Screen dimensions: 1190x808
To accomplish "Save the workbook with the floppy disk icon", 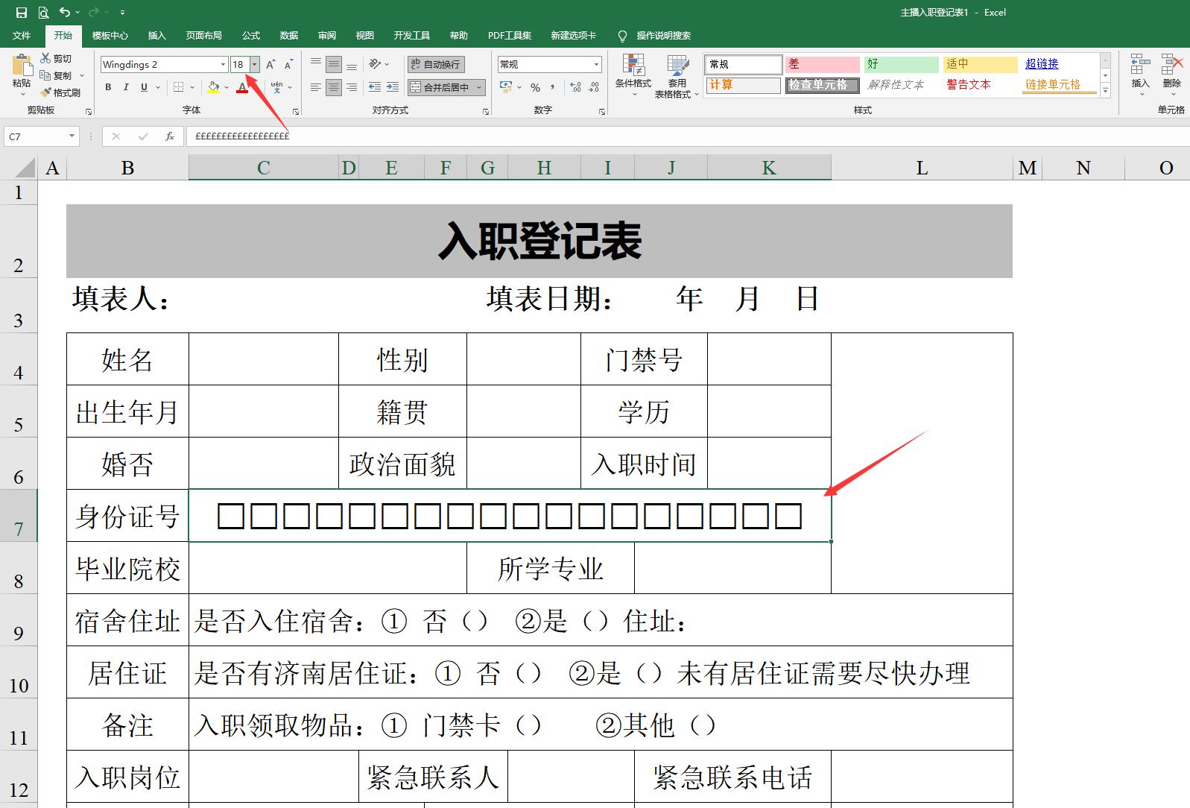I will [22, 12].
